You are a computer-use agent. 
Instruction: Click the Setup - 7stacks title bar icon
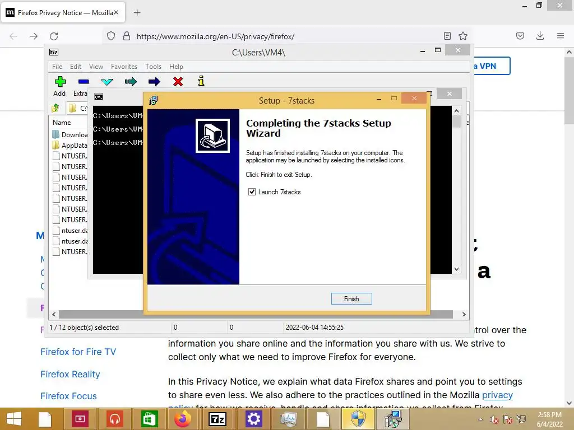153,100
